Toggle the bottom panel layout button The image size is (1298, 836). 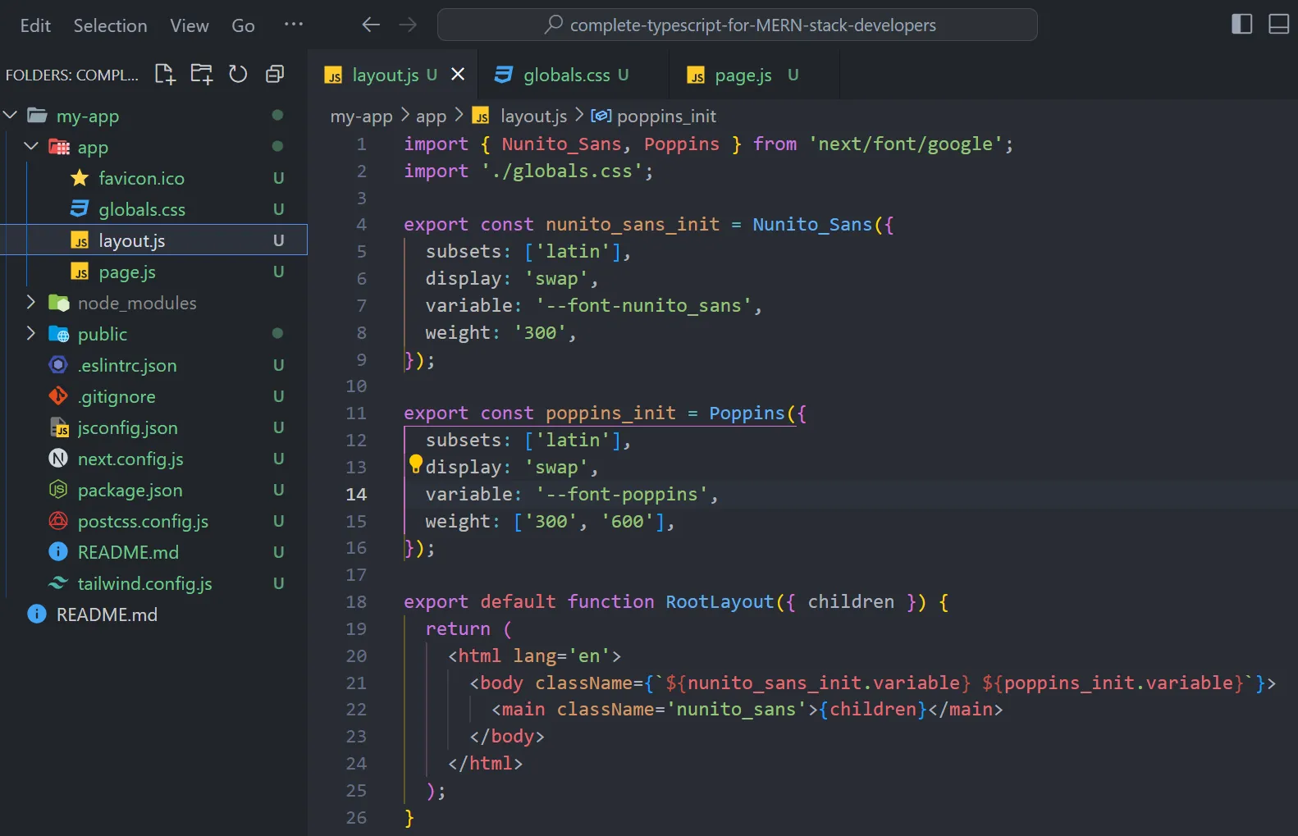tap(1278, 25)
